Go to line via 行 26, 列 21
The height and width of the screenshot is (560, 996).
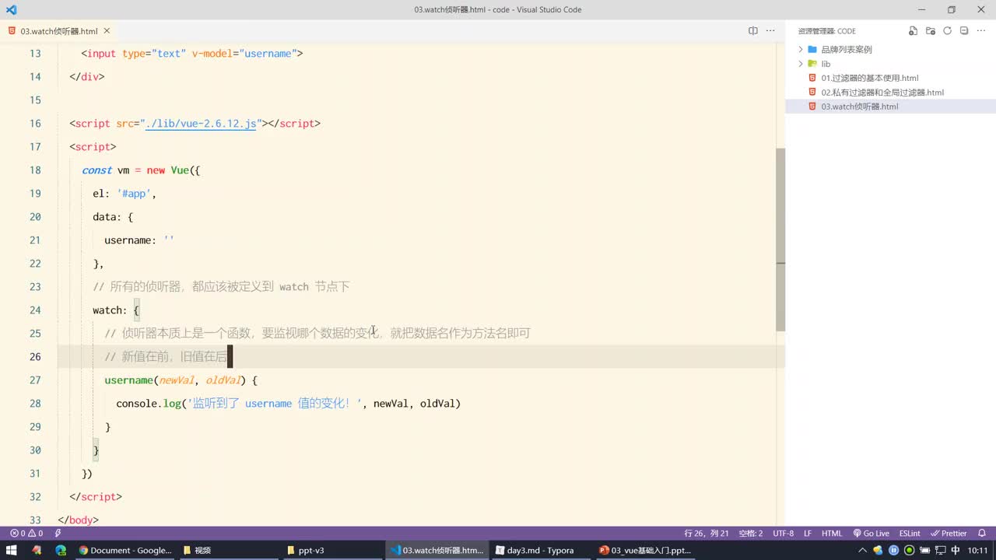click(707, 534)
